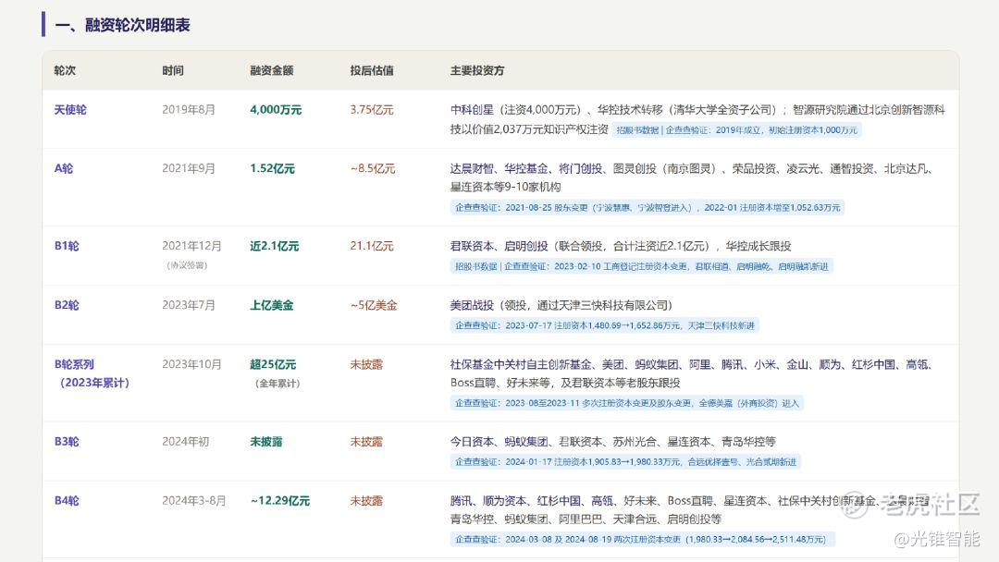Select the B2轮 round label
This screenshot has width=999, height=562.
tap(67, 306)
